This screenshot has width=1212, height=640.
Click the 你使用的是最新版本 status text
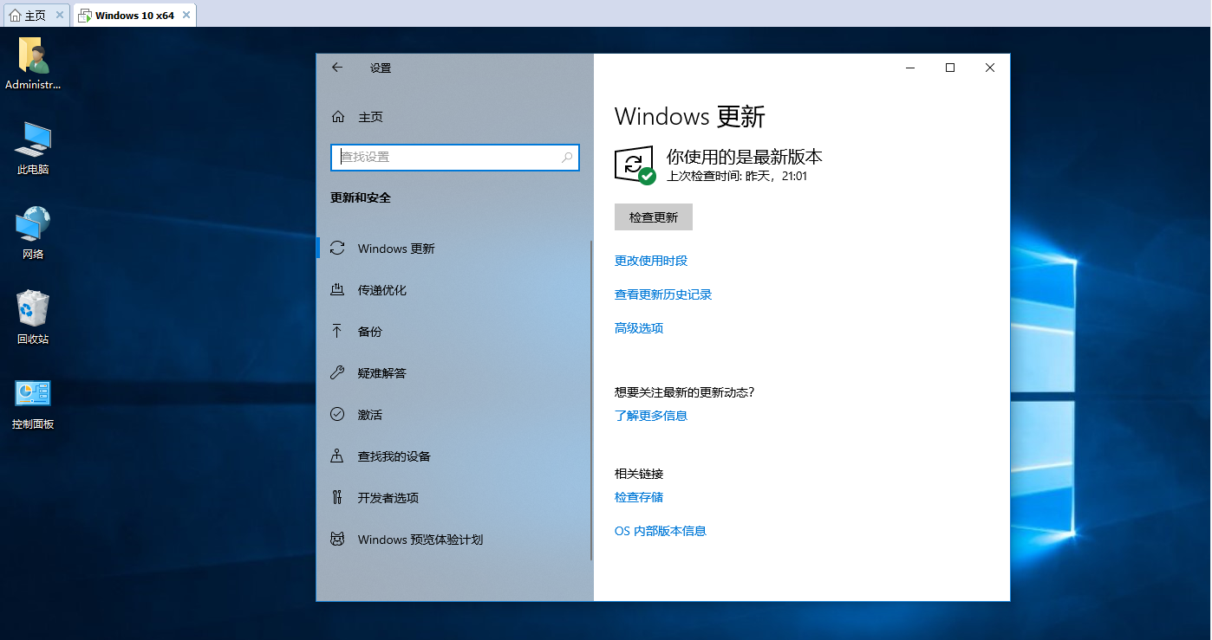(x=744, y=157)
